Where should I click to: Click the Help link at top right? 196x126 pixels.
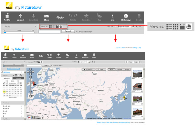point(140,48)
